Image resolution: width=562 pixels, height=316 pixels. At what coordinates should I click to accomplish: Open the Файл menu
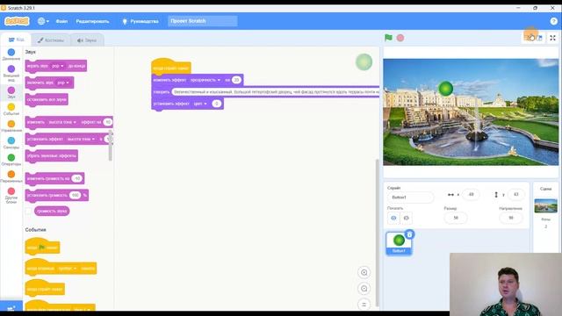click(61, 21)
